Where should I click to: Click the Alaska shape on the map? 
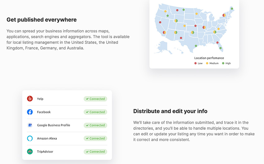[163, 47]
